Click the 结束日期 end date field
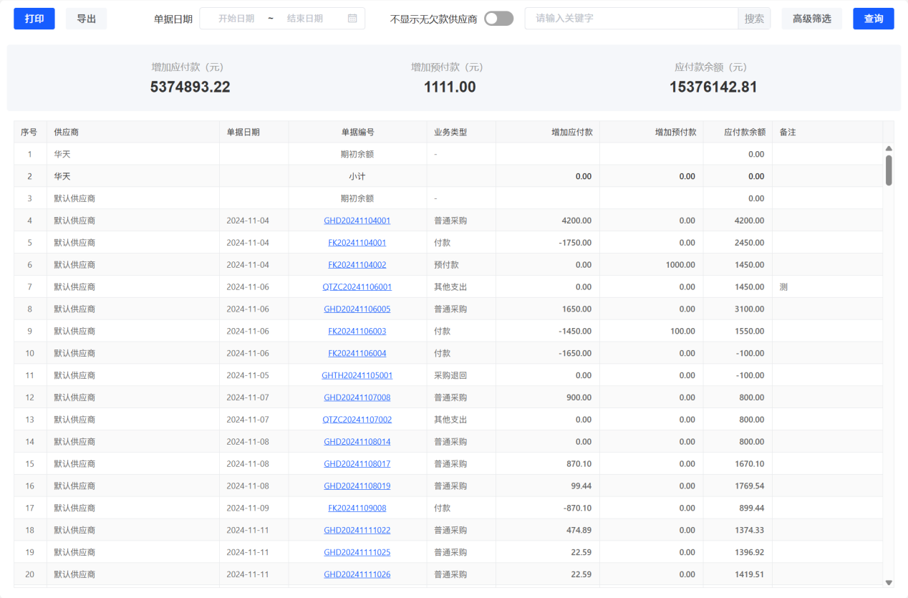908x598 pixels. 304,19
